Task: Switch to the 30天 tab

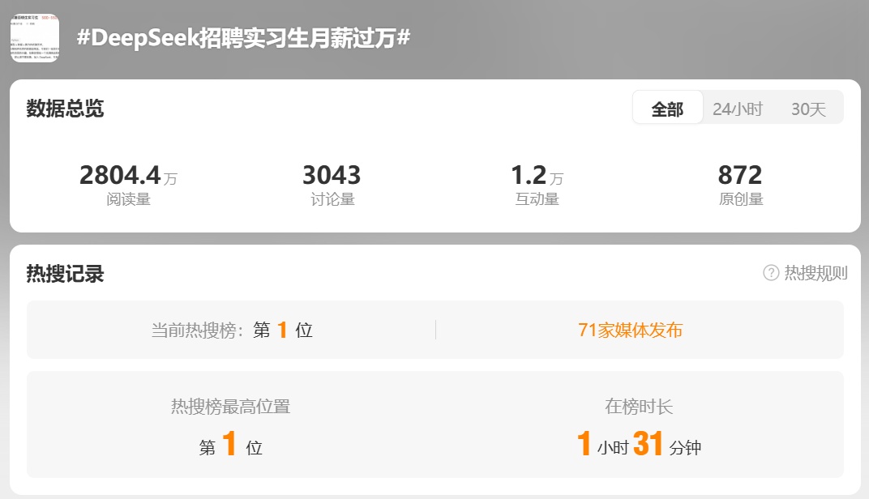Action: tap(808, 109)
